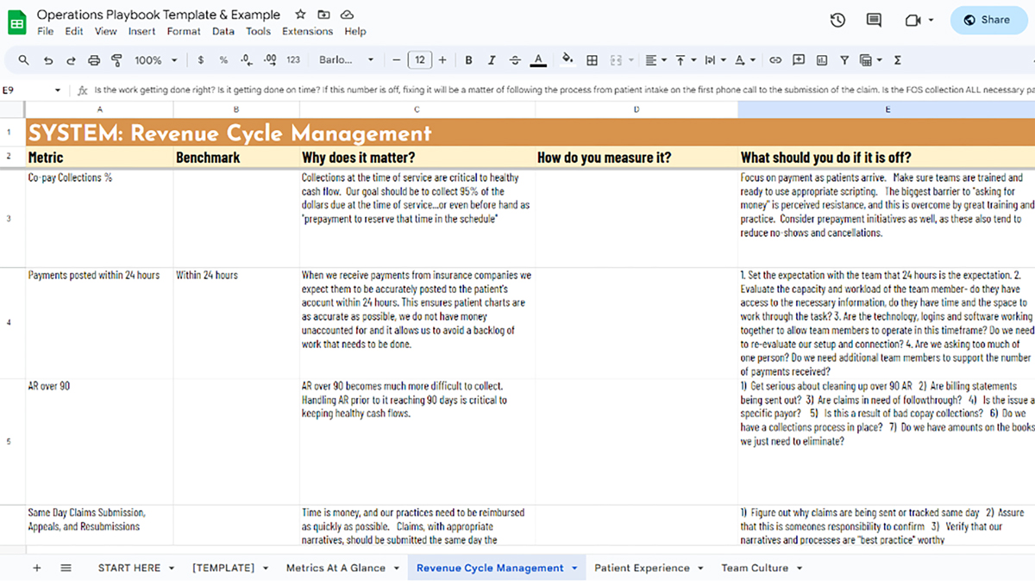Undo the last action

(x=47, y=60)
